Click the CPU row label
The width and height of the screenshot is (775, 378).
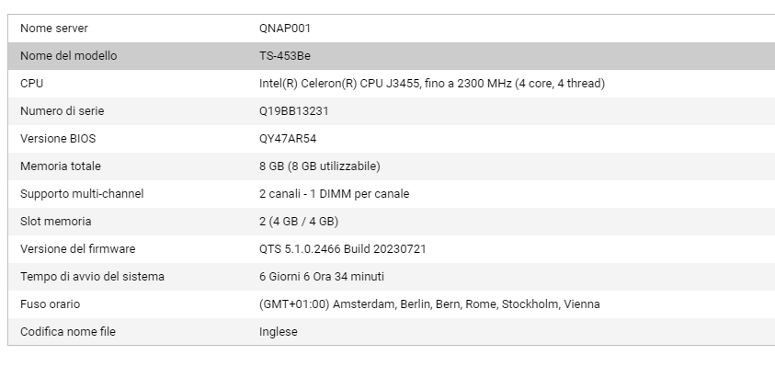[x=32, y=84]
